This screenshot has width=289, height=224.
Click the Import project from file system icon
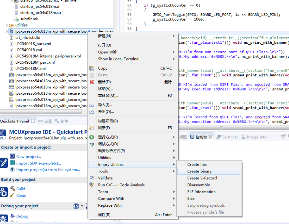point(12,169)
